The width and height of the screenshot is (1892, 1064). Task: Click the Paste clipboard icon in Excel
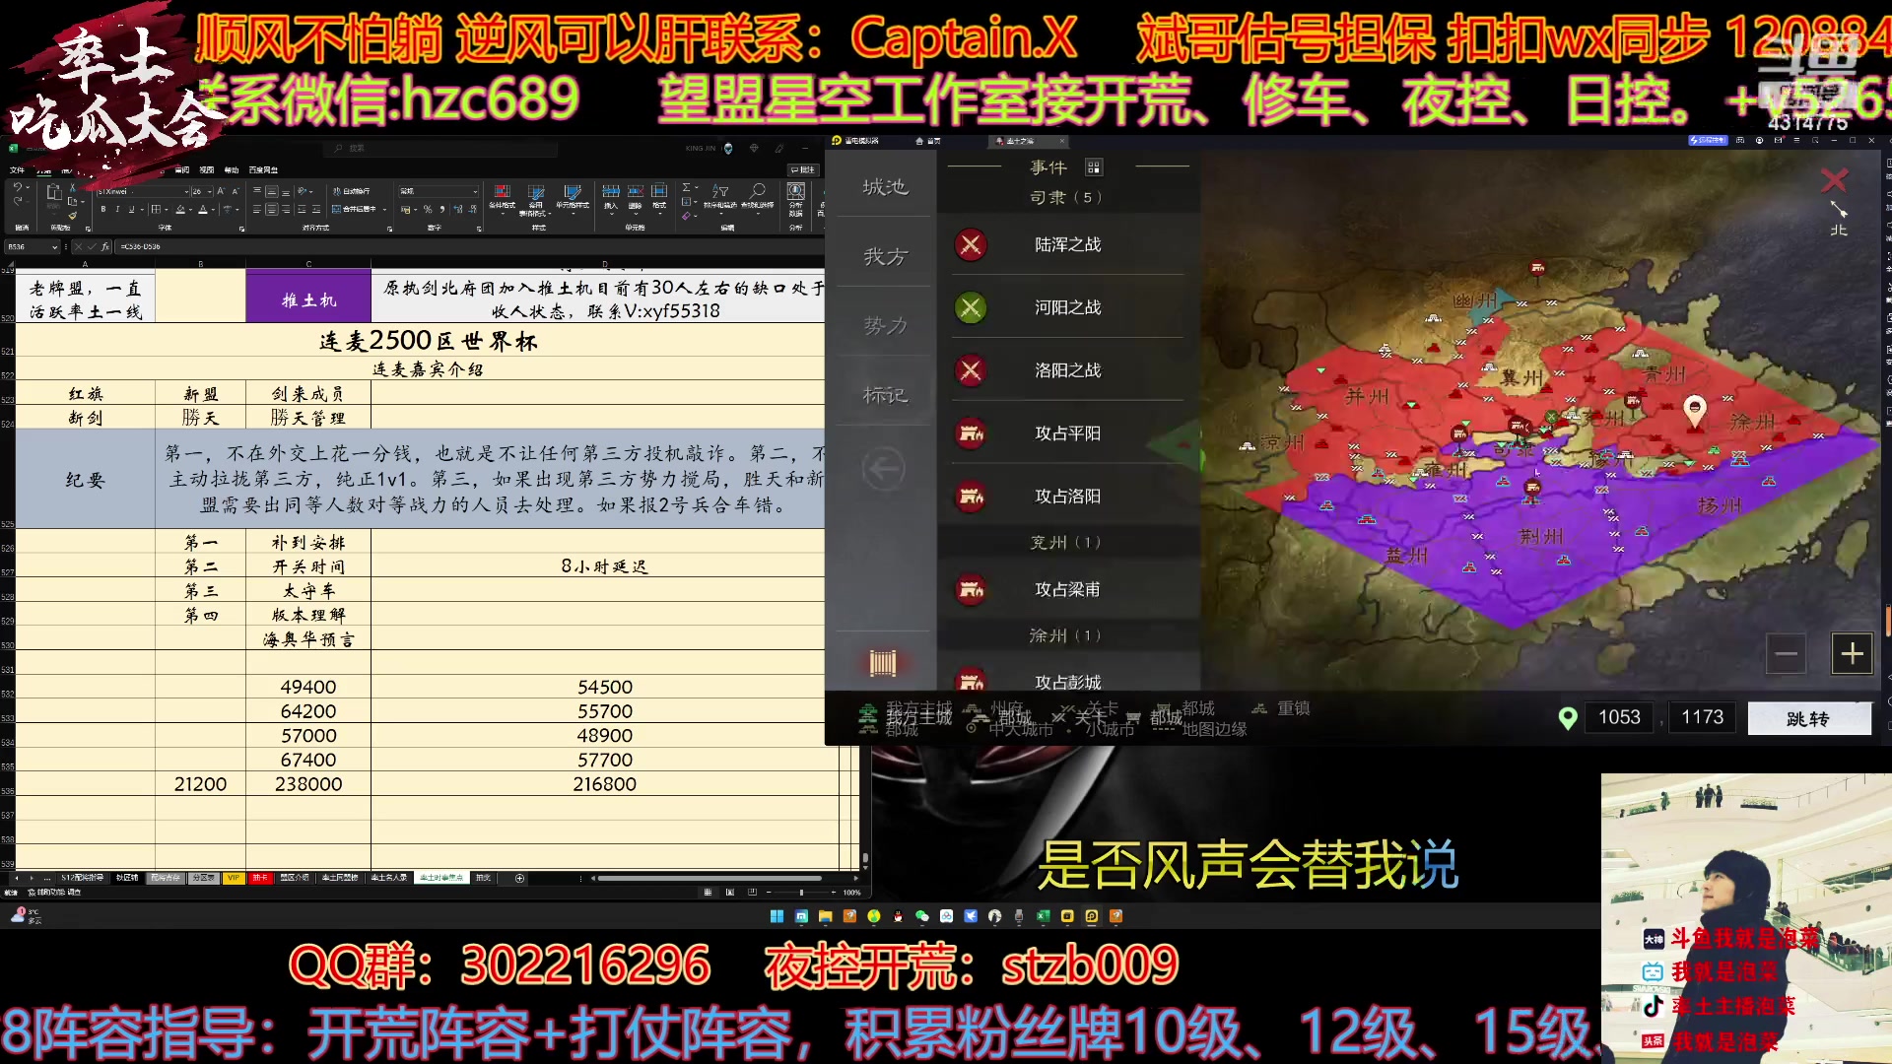coord(54,191)
